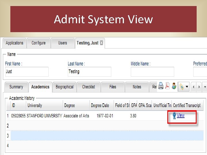Sort by Certified Transcript column header
The image size is (207, 155).
187,105
